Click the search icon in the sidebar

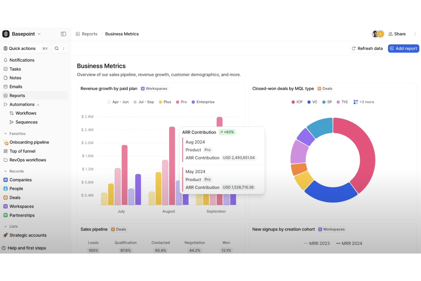(57, 48)
